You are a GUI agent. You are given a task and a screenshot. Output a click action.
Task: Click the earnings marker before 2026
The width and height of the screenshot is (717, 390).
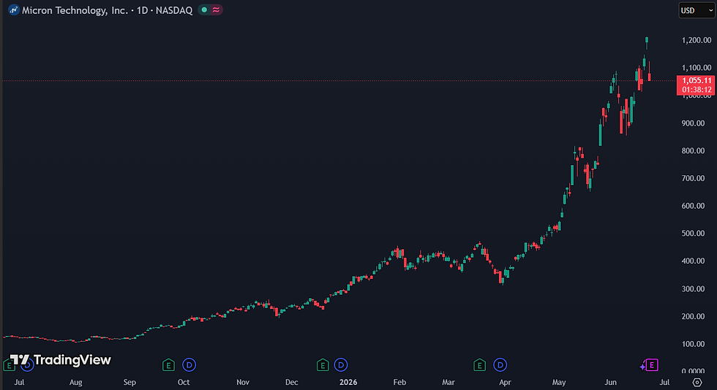coord(323,365)
